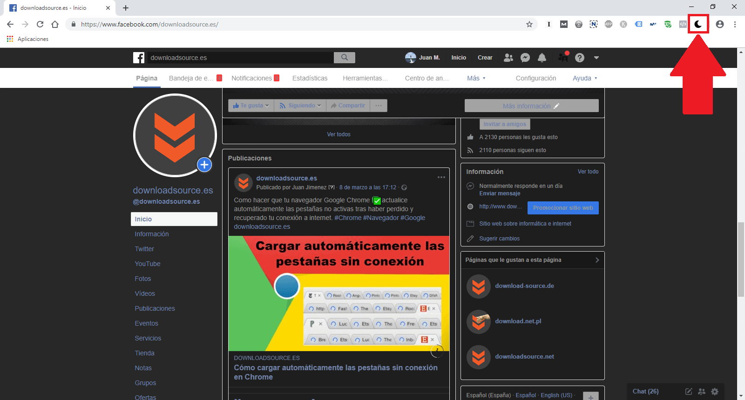Screen dimensions: 745x400
Task: Click the page vertical scrollbar thumb
Action: [741, 260]
